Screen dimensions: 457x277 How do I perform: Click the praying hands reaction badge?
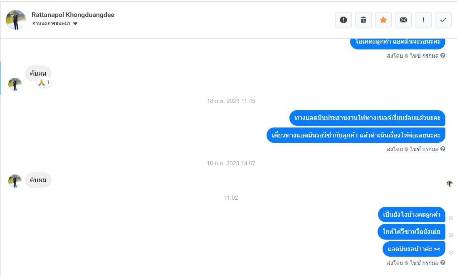coord(44,82)
